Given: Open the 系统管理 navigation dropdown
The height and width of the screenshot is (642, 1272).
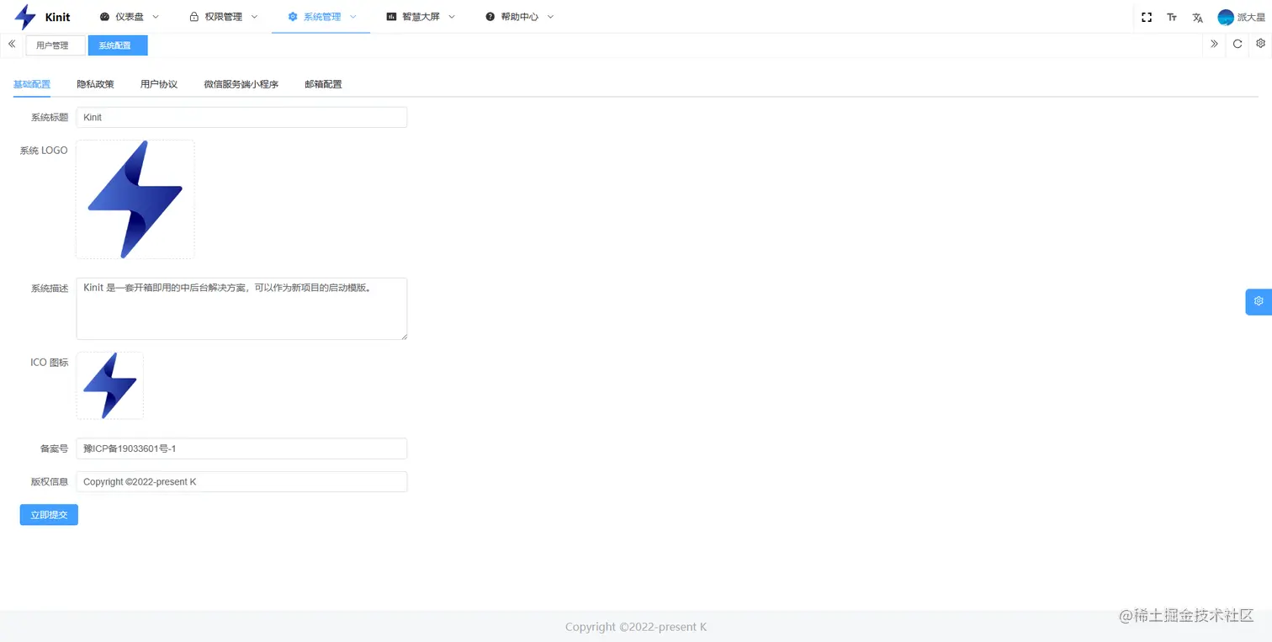Looking at the screenshot, I should (x=321, y=16).
